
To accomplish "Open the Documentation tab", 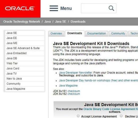I will (97, 34).
